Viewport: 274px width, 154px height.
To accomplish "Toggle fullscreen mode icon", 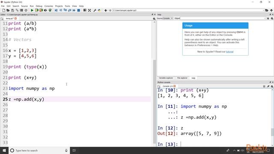I will pos(89,10).
